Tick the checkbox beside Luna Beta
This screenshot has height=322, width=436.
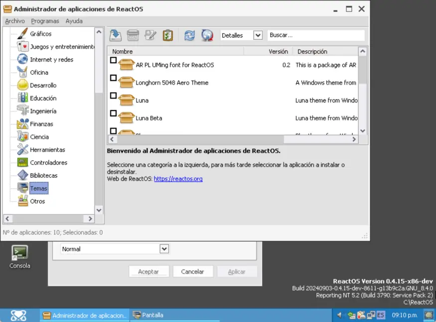(113, 113)
